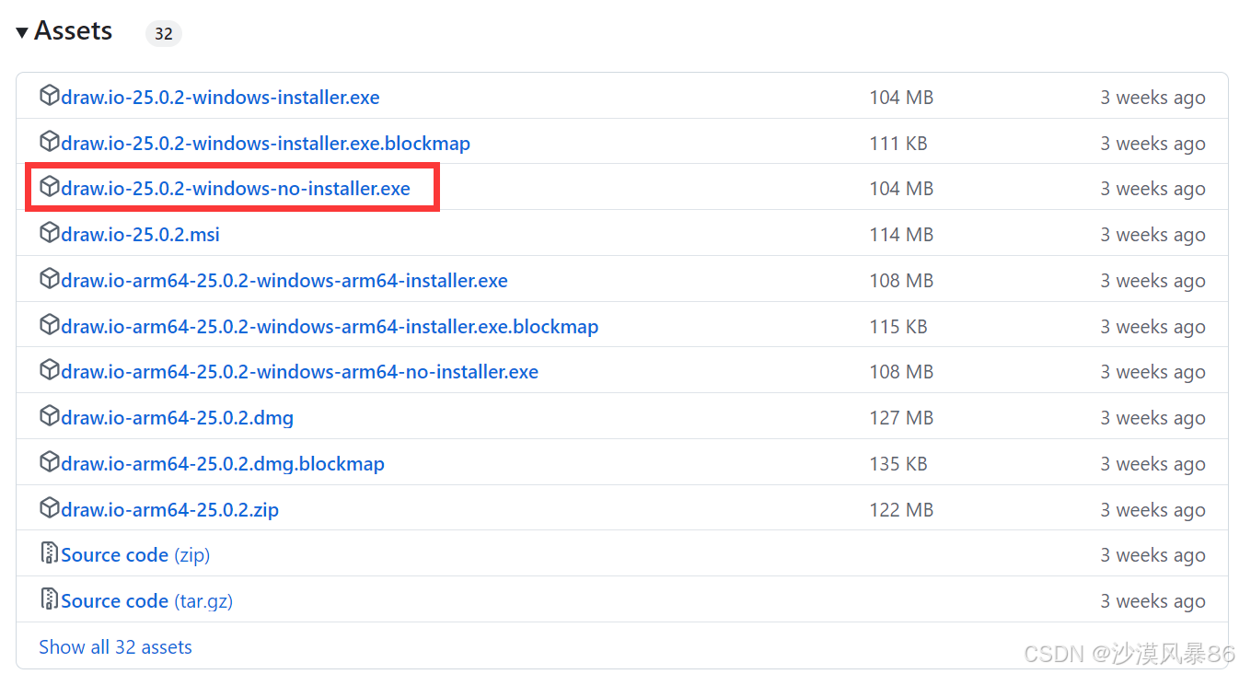Click the 32 assets count badge
Image resolution: width=1239 pixels, height=674 pixels.
(164, 34)
